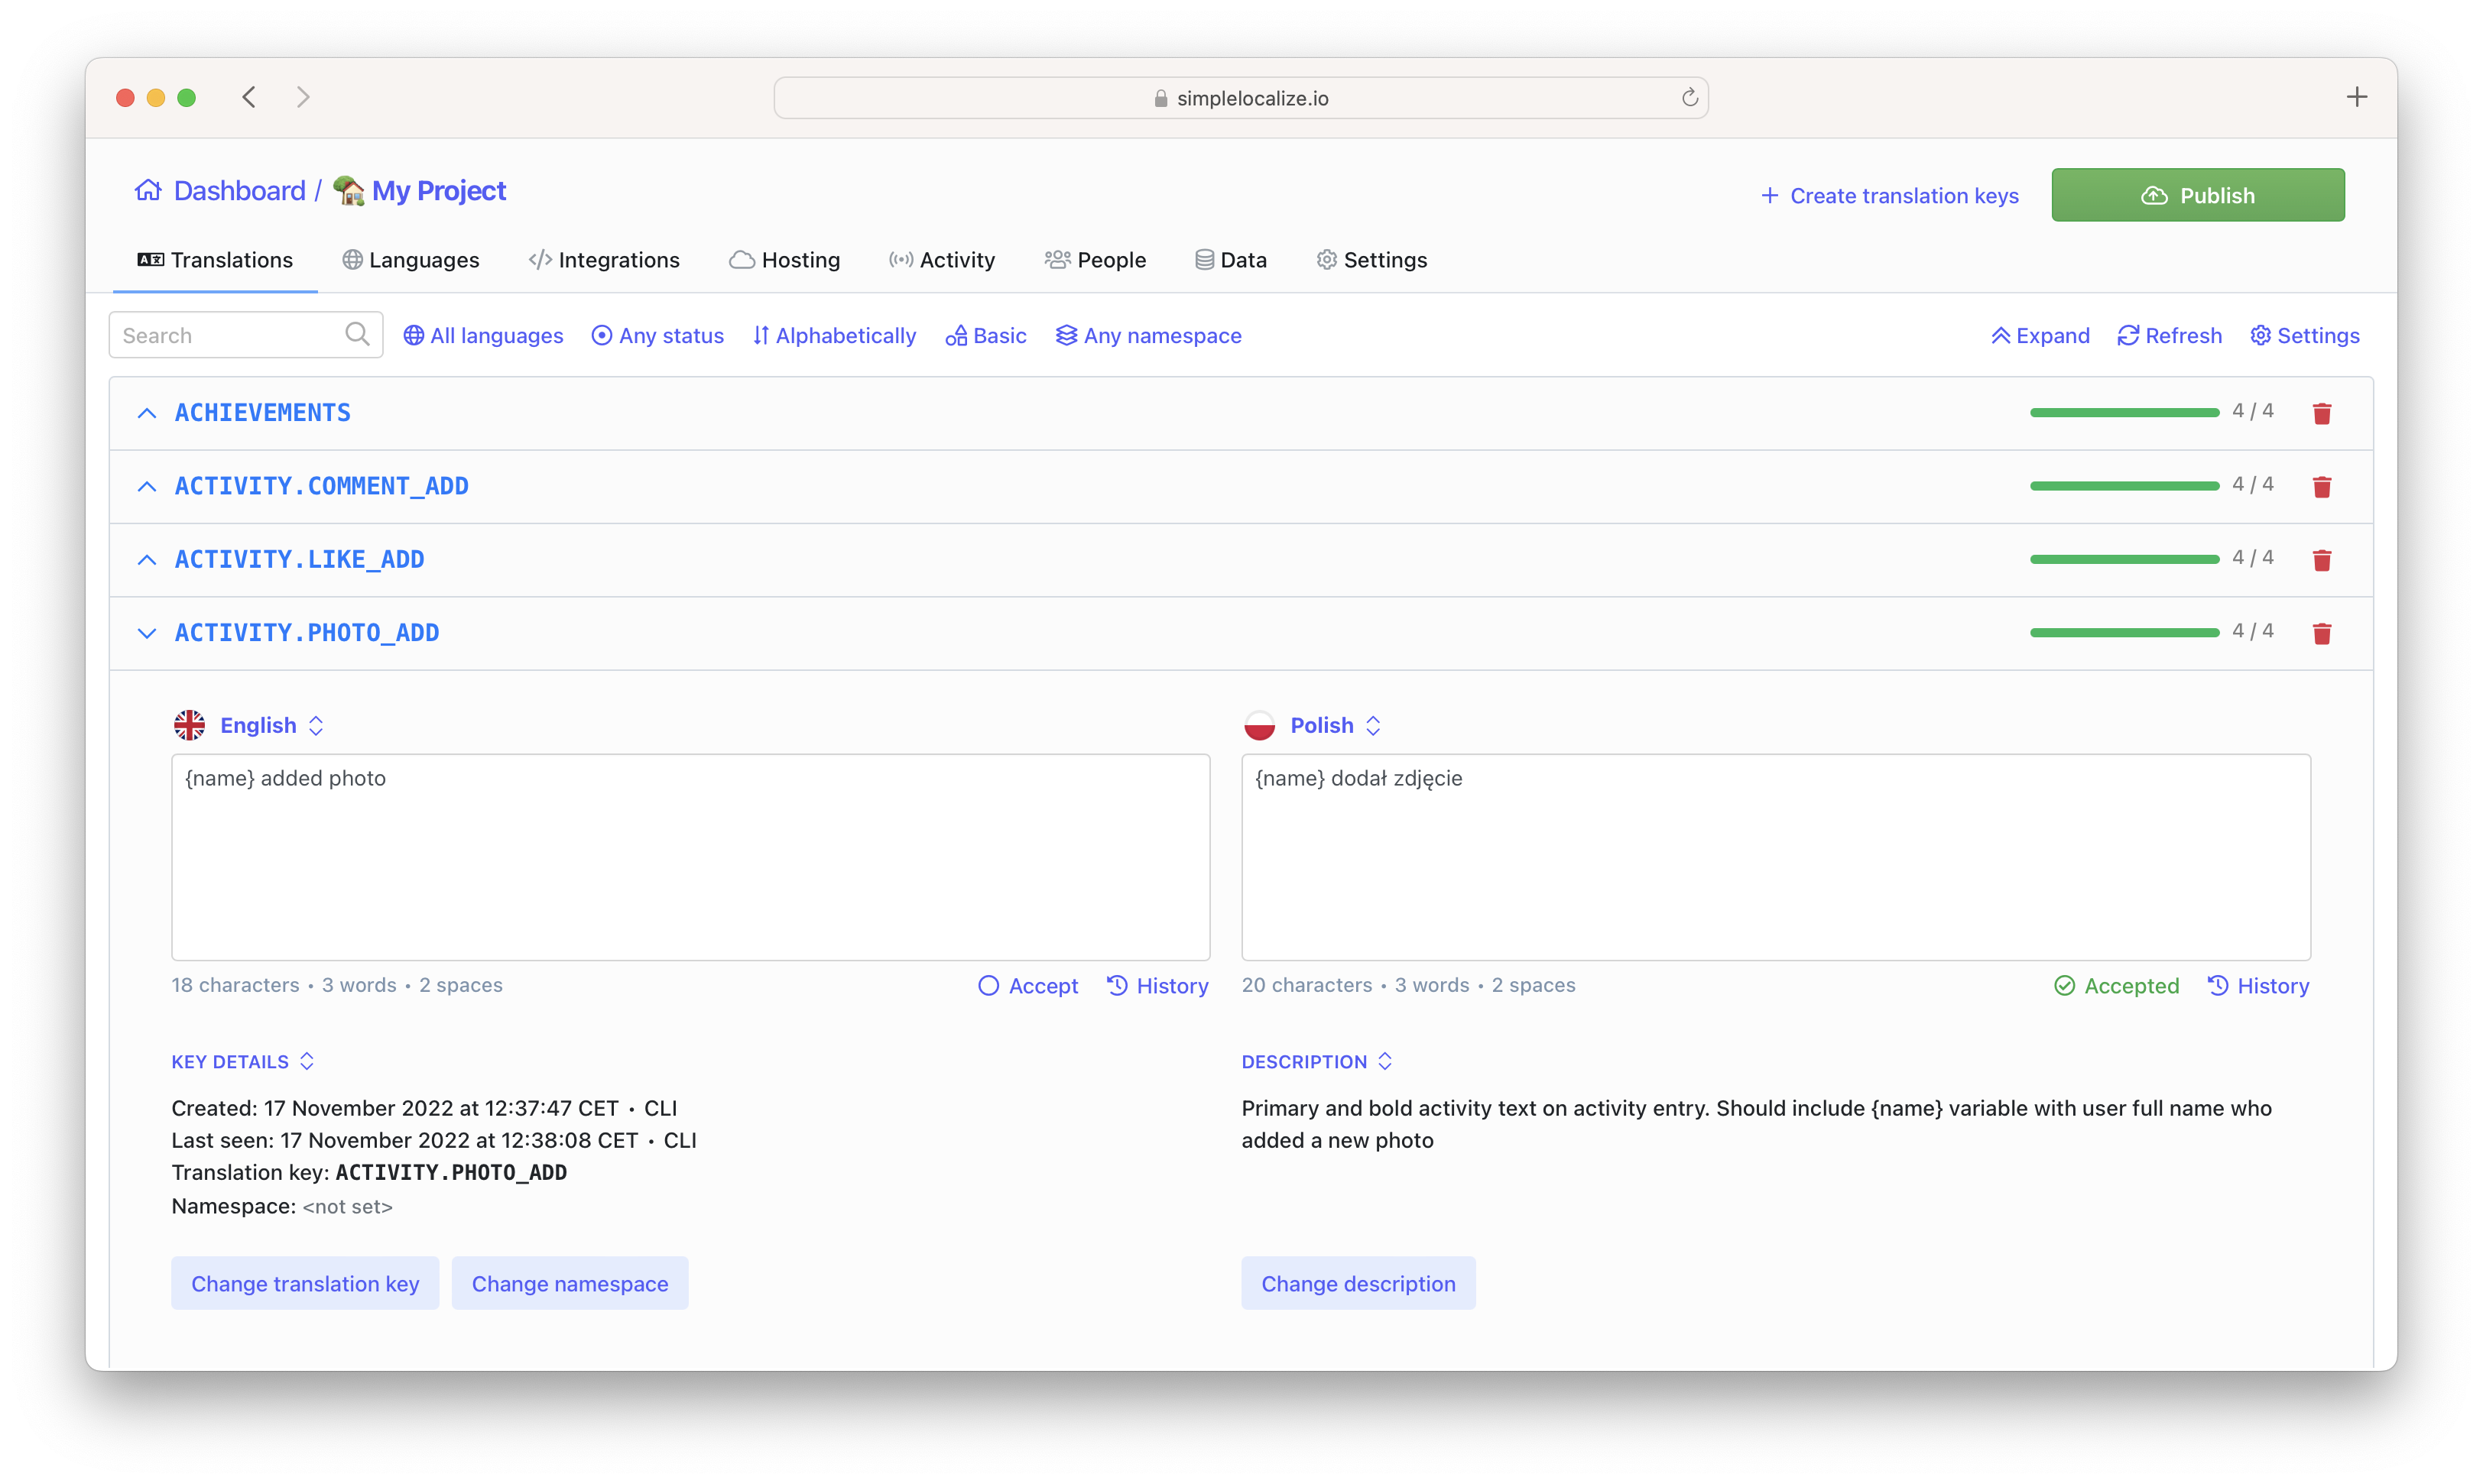Toggle the Alphabetically sort order
Viewport: 2483px width, 1484px height.
tap(834, 335)
